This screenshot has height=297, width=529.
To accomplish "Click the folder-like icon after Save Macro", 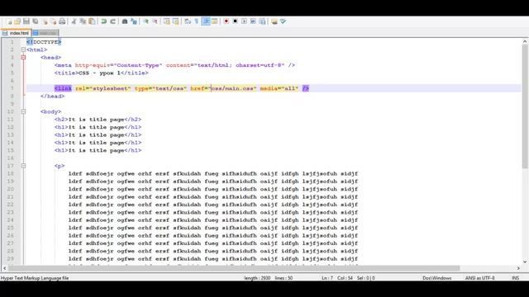I will pyautogui.click(x=274, y=21).
